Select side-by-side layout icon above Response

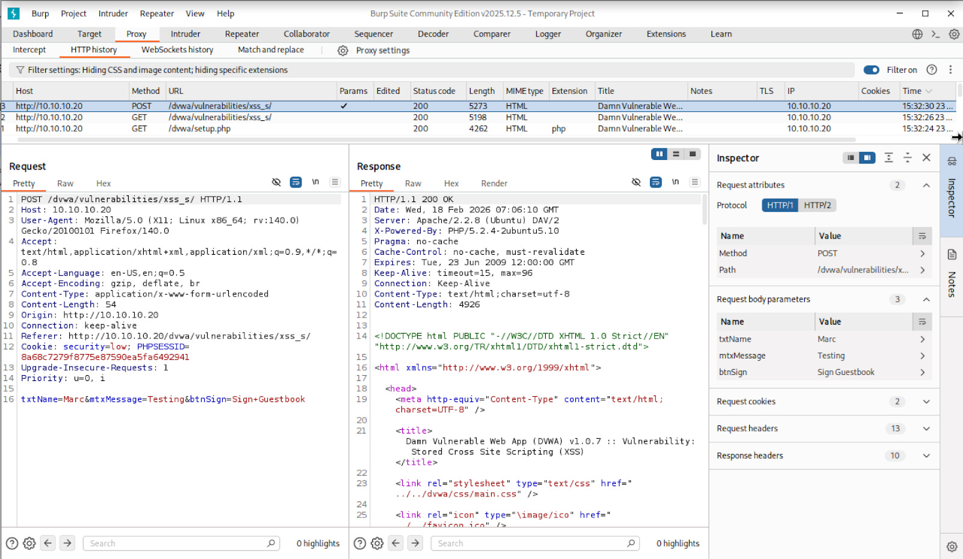tap(659, 154)
